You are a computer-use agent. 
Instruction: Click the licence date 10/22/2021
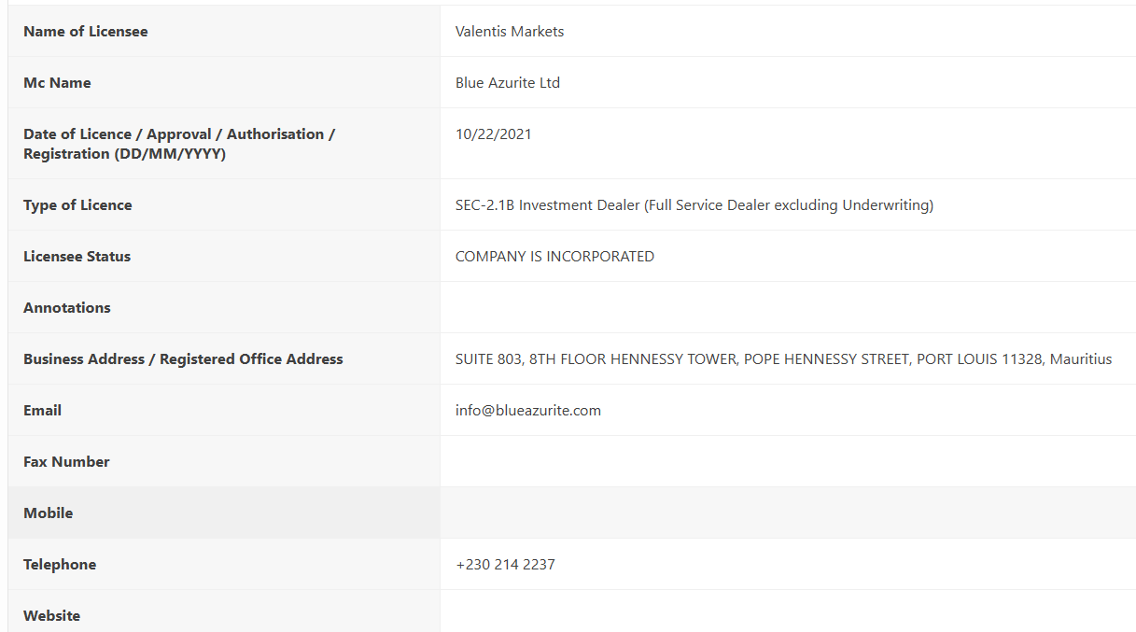click(494, 134)
